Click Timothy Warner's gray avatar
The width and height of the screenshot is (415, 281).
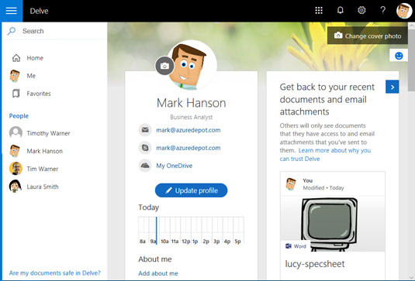tap(16, 133)
